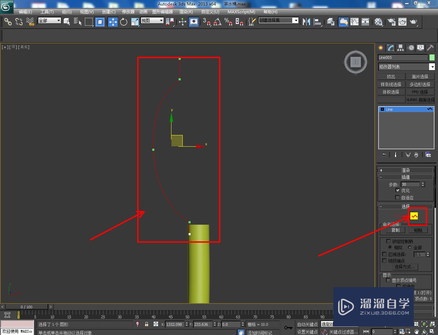This screenshot has height=335, width=438.
Task: Click the Mirror tool icon
Action: coord(307,22)
